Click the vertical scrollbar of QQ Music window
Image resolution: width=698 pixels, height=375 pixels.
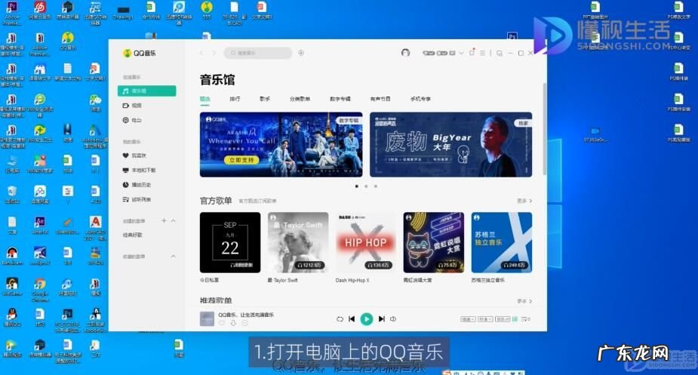pos(544,129)
